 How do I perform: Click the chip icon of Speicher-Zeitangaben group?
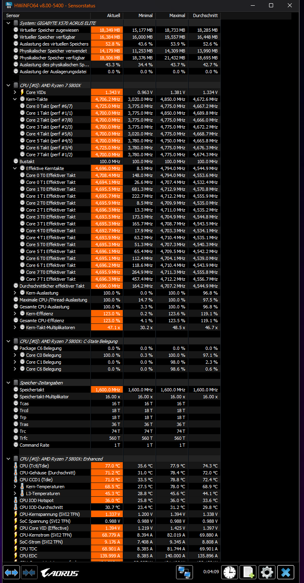pyautogui.click(x=16, y=383)
